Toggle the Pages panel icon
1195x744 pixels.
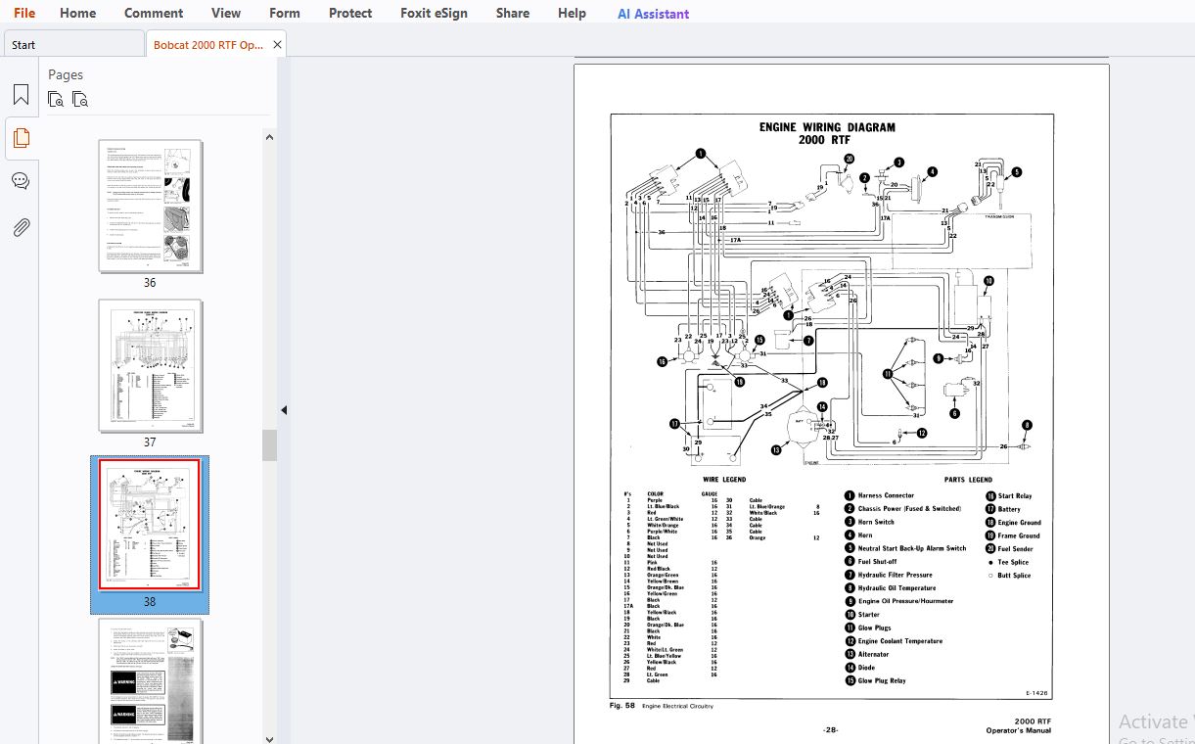(21, 138)
